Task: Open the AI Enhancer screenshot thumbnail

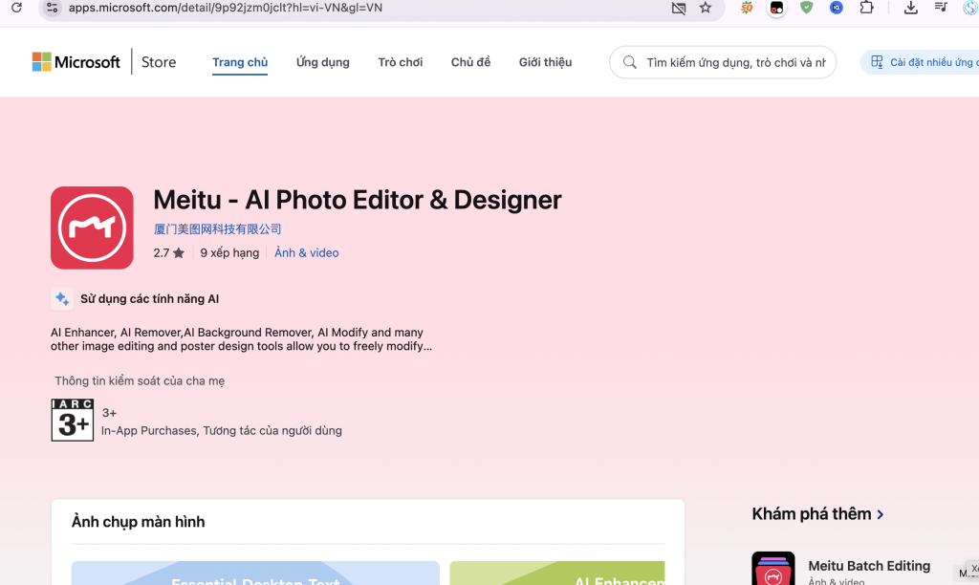Action: pyautogui.click(x=557, y=574)
